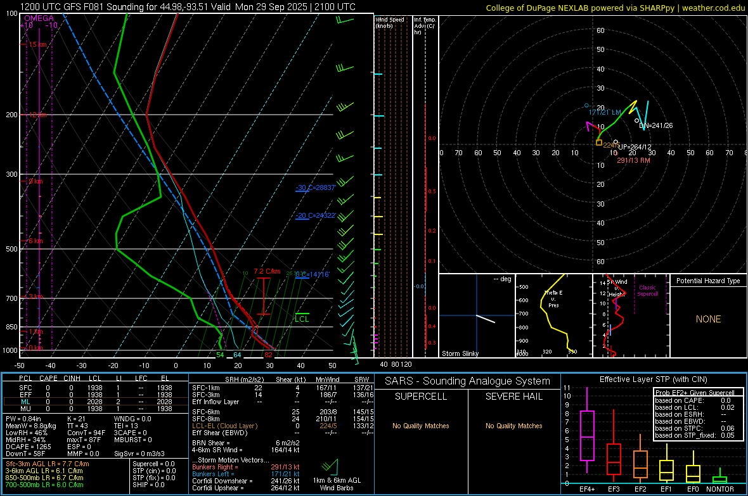Click the Corfidi Downshear = 241/26 kt line
The image size is (748, 496).
[246, 481]
